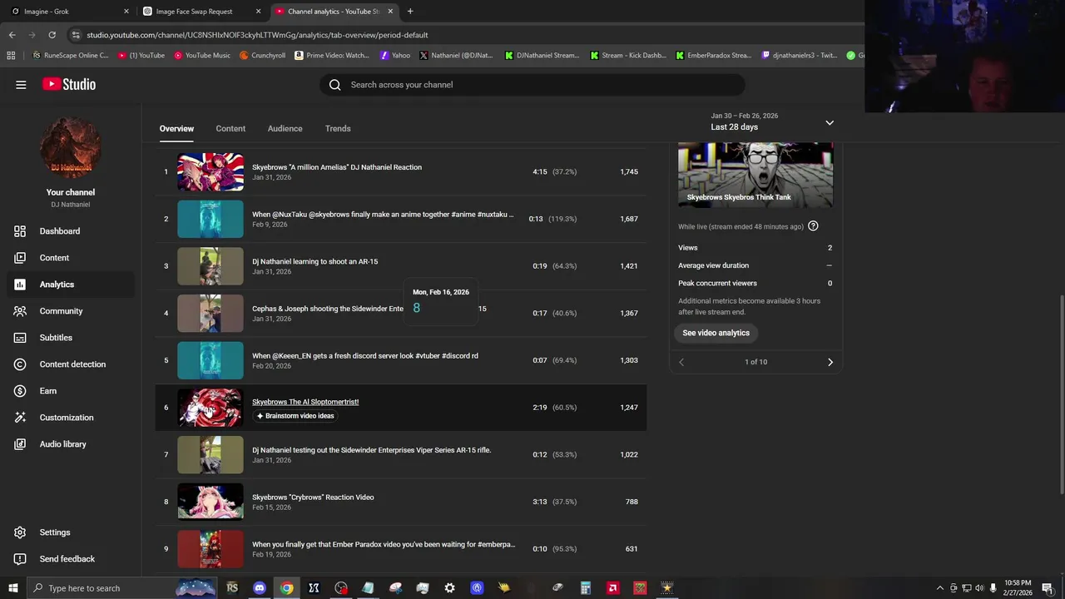
Task: Open the YouTube Music bookmark
Action: point(202,56)
